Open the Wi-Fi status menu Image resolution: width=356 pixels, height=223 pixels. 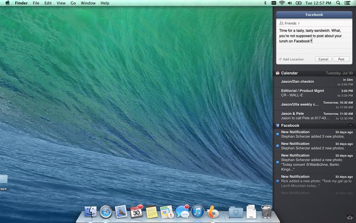[x=282, y=3]
